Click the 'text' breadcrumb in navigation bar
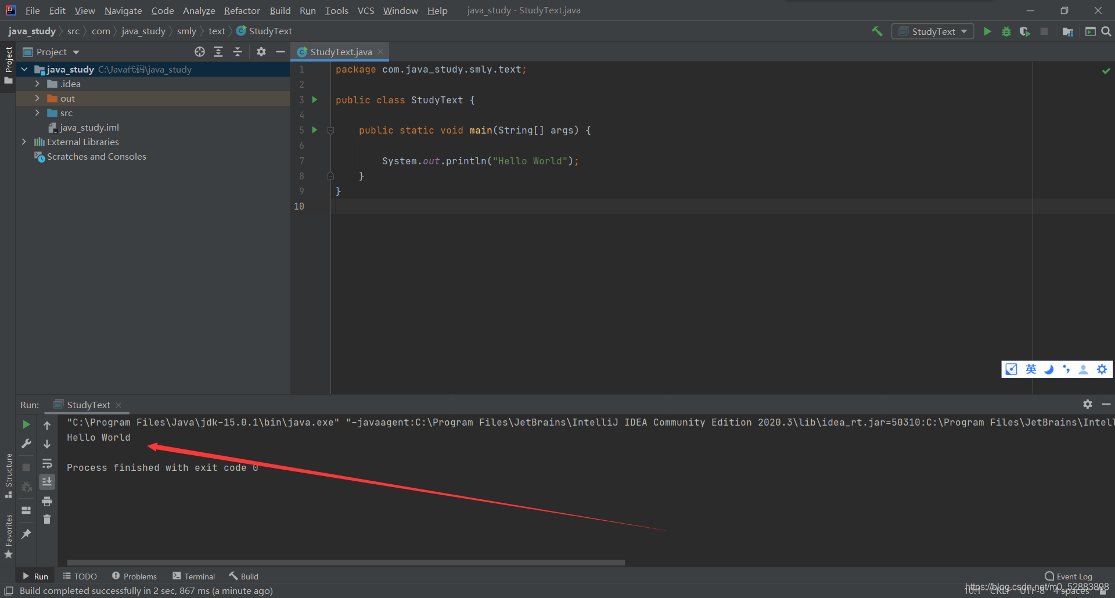 coord(217,31)
